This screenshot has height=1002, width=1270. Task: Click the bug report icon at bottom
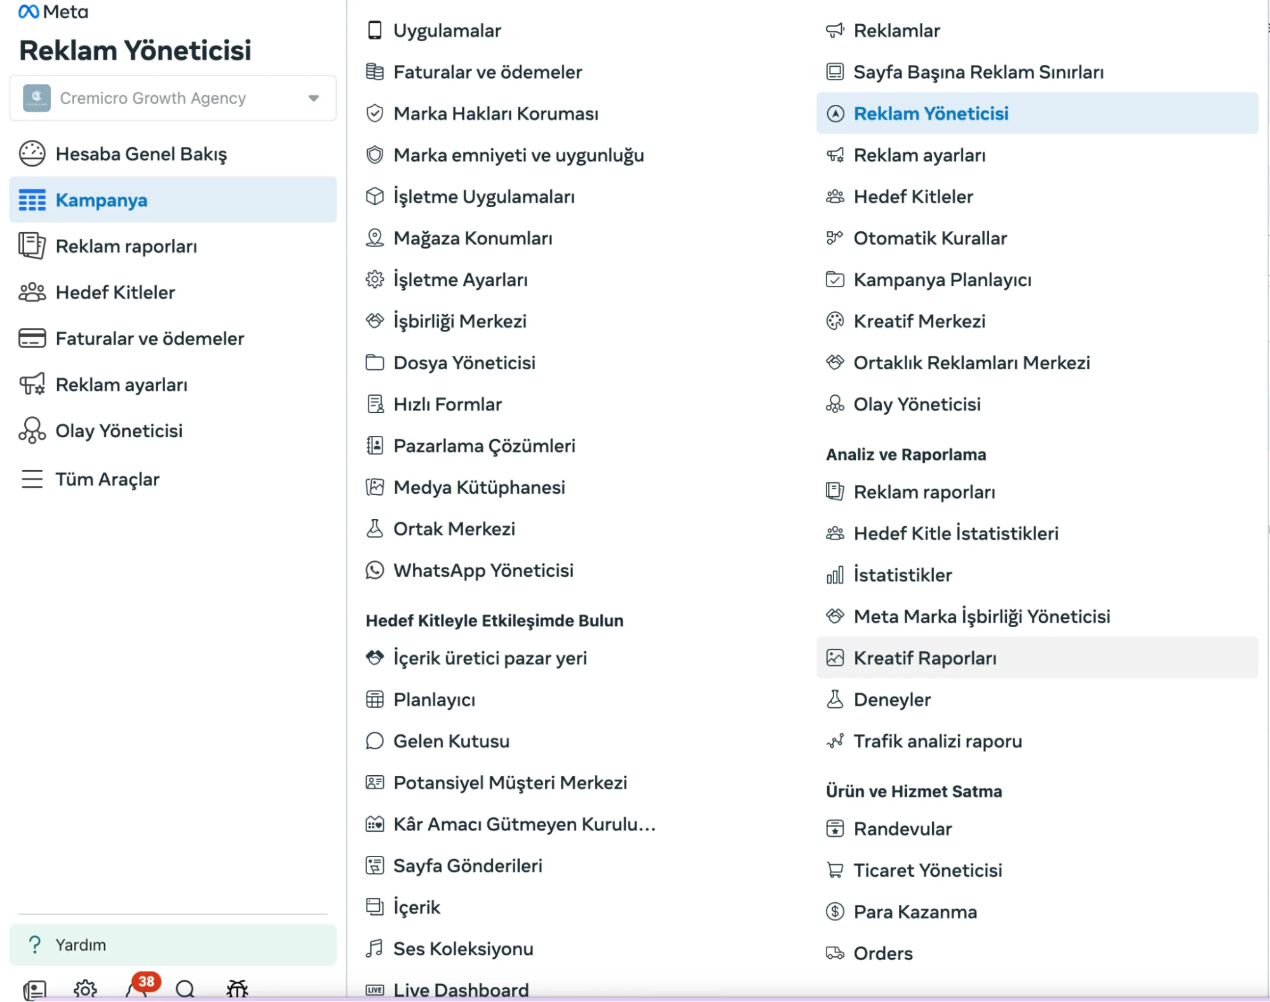point(237,989)
